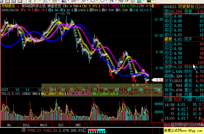Click the MA1:18067.854 volume value
Screen dimensions: 204x134
point(52,94)
